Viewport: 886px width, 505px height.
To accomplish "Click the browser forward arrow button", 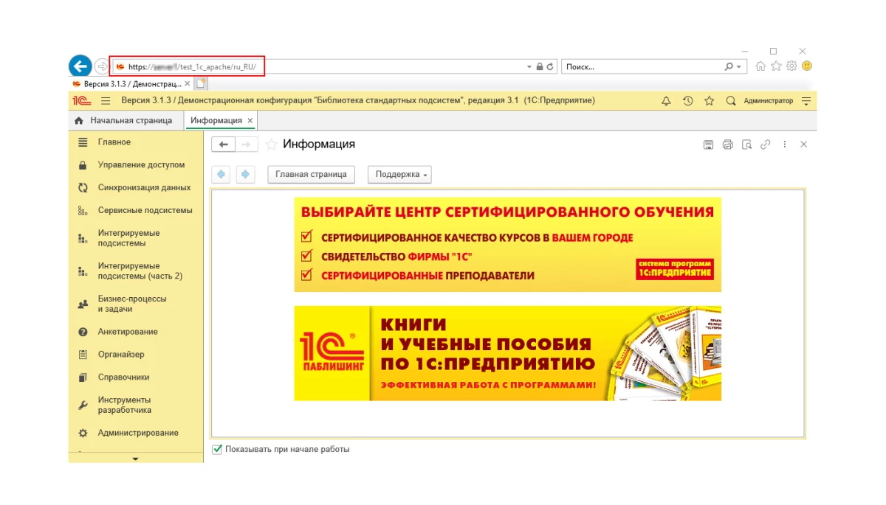I will 101,66.
